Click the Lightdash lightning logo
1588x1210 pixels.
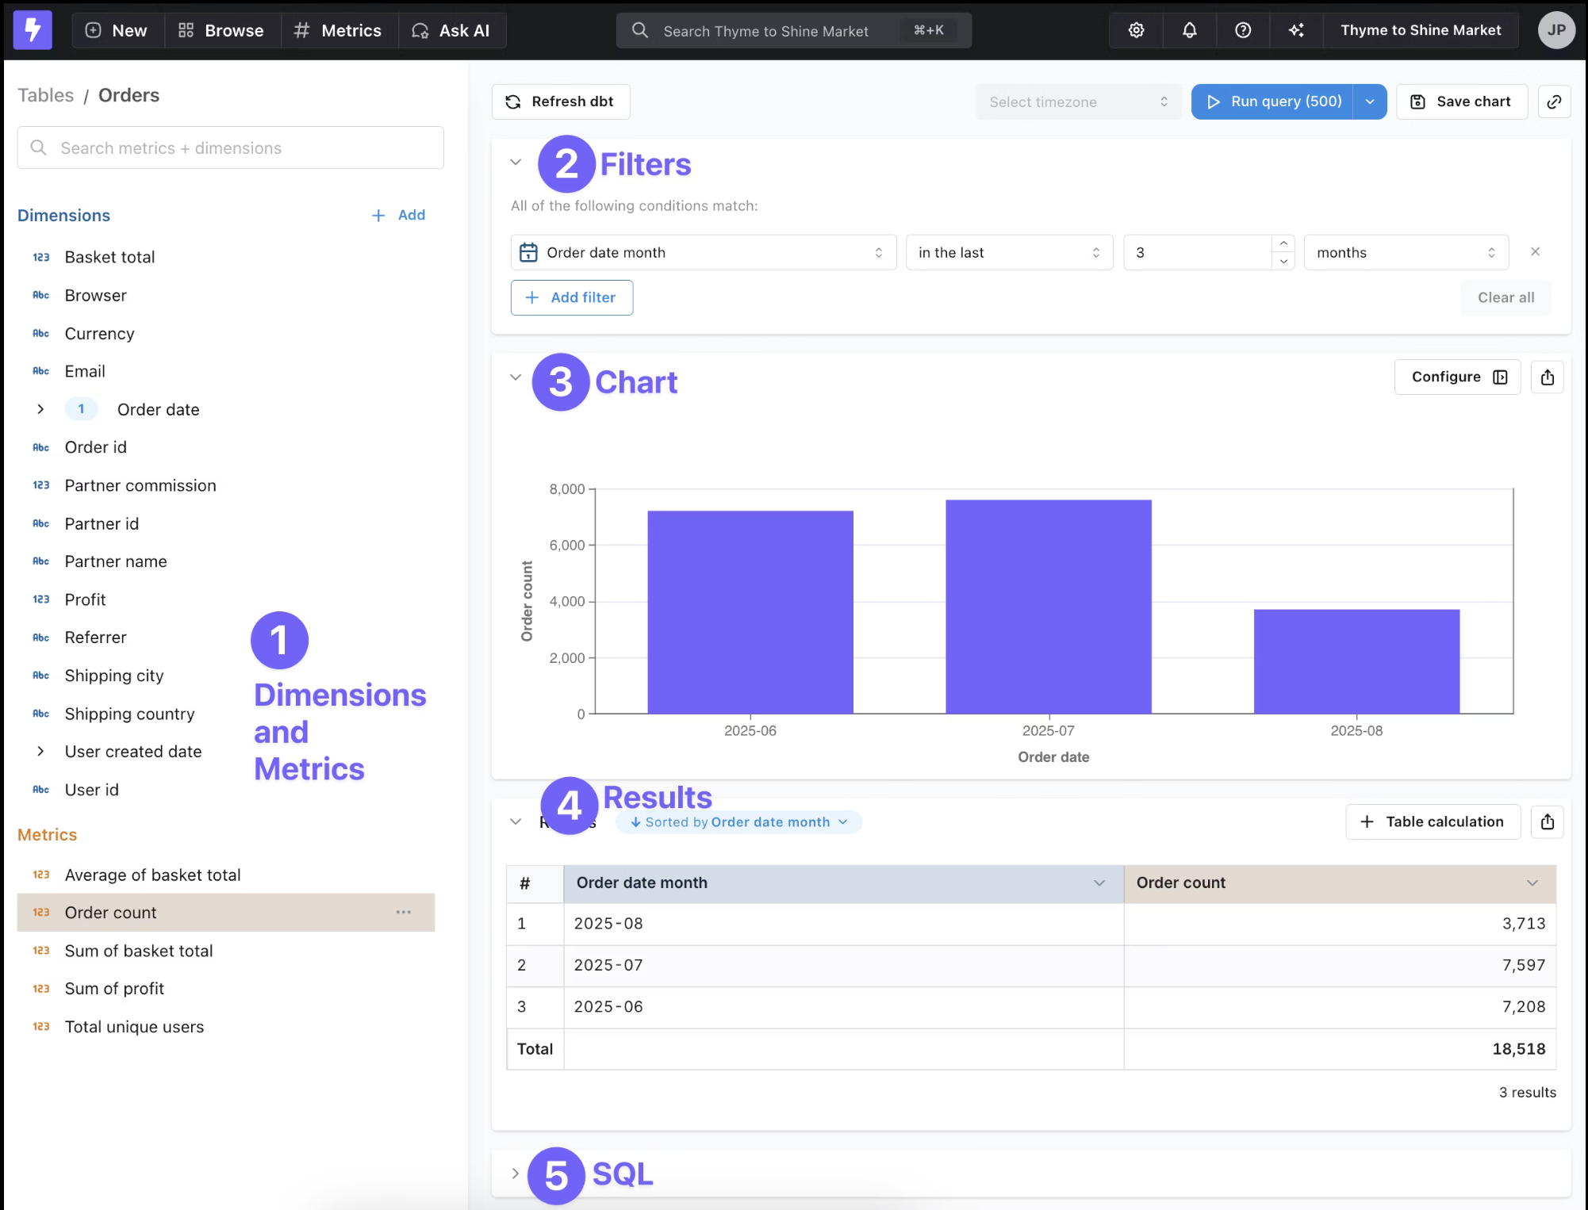[x=33, y=30]
